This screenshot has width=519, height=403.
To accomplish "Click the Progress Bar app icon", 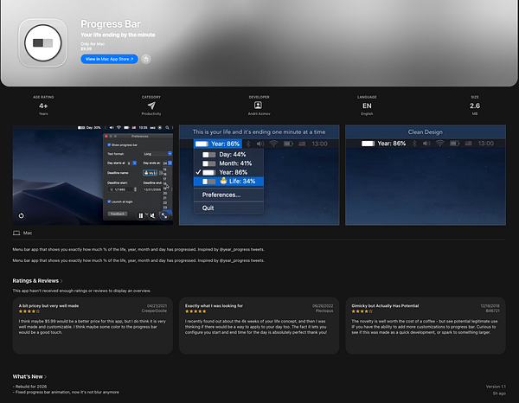I will tap(43, 42).
